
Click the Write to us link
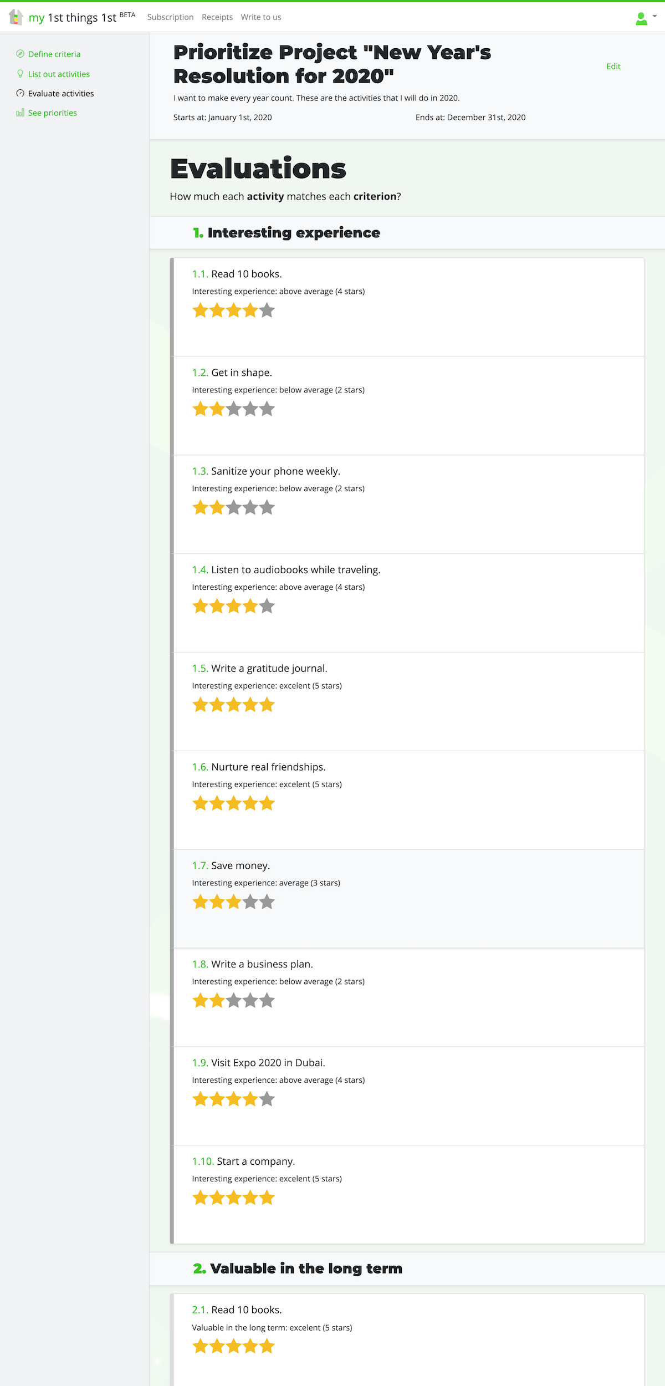(x=261, y=17)
